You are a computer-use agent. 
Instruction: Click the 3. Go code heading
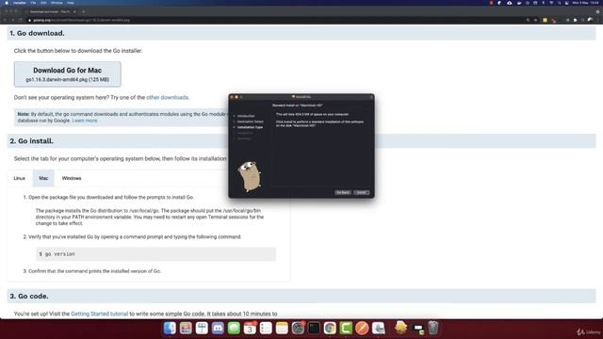(29, 296)
